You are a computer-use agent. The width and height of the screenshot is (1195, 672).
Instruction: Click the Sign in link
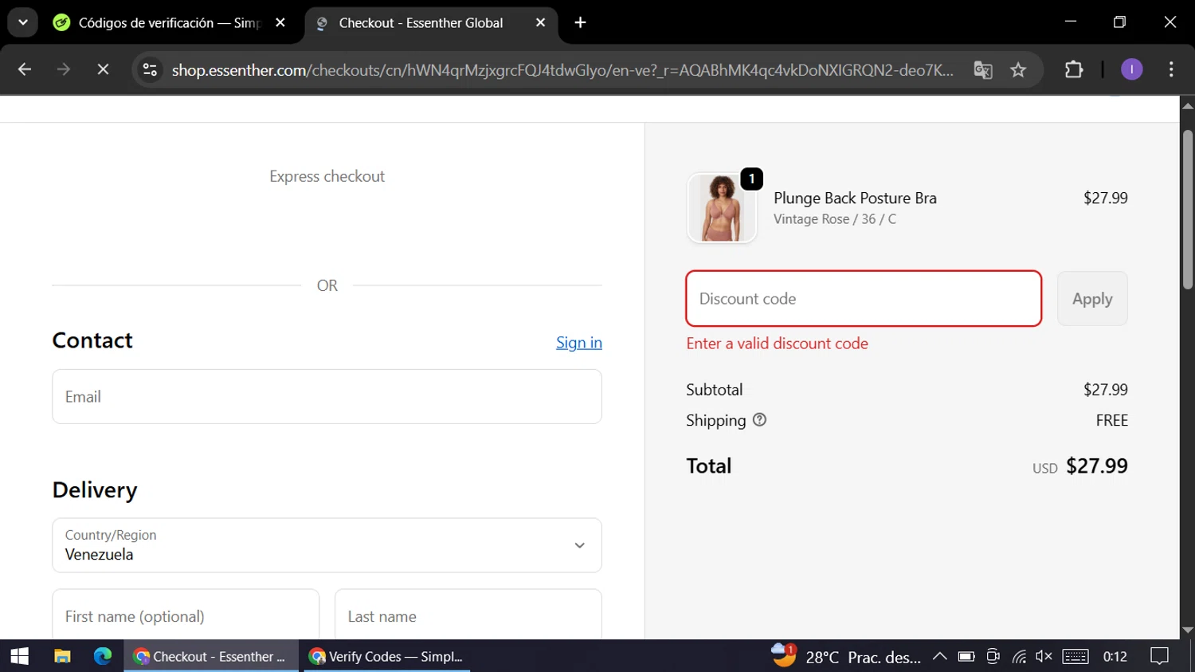pos(579,342)
